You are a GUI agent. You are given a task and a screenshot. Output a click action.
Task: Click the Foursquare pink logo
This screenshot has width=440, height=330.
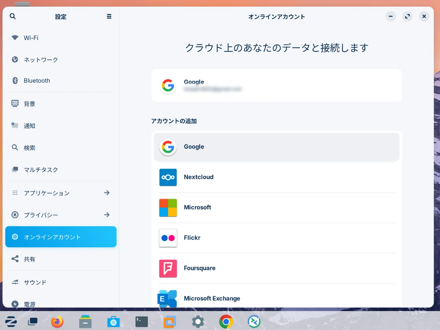click(x=168, y=268)
